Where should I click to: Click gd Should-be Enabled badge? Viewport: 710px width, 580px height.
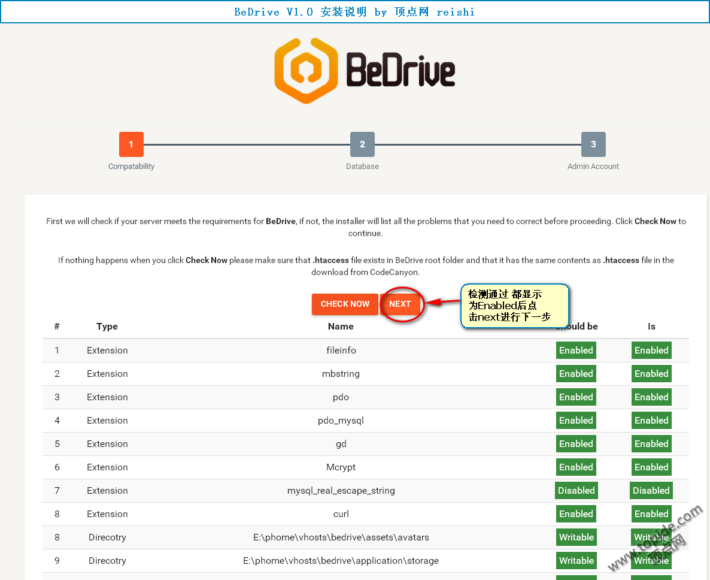pyautogui.click(x=576, y=443)
